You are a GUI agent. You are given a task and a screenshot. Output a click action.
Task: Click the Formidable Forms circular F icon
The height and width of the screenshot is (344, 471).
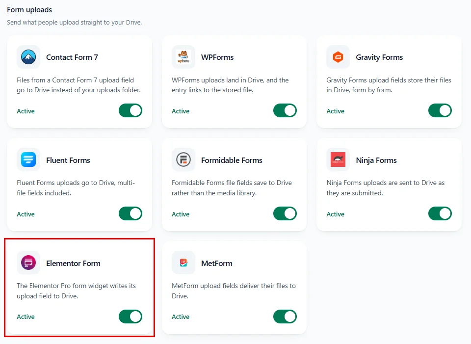tap(183, 160)
